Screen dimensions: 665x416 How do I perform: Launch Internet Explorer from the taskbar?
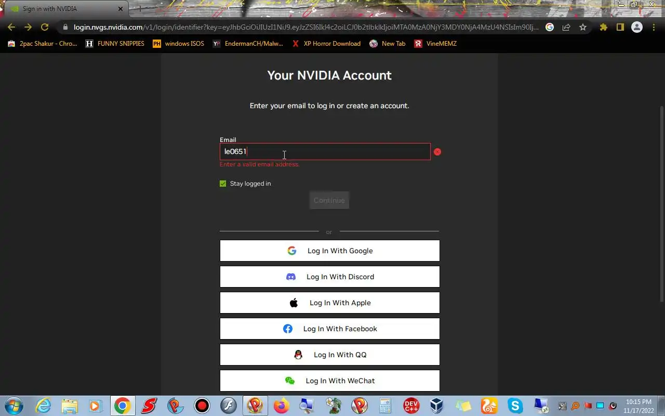pyautogui.click(x=43, y=406)
